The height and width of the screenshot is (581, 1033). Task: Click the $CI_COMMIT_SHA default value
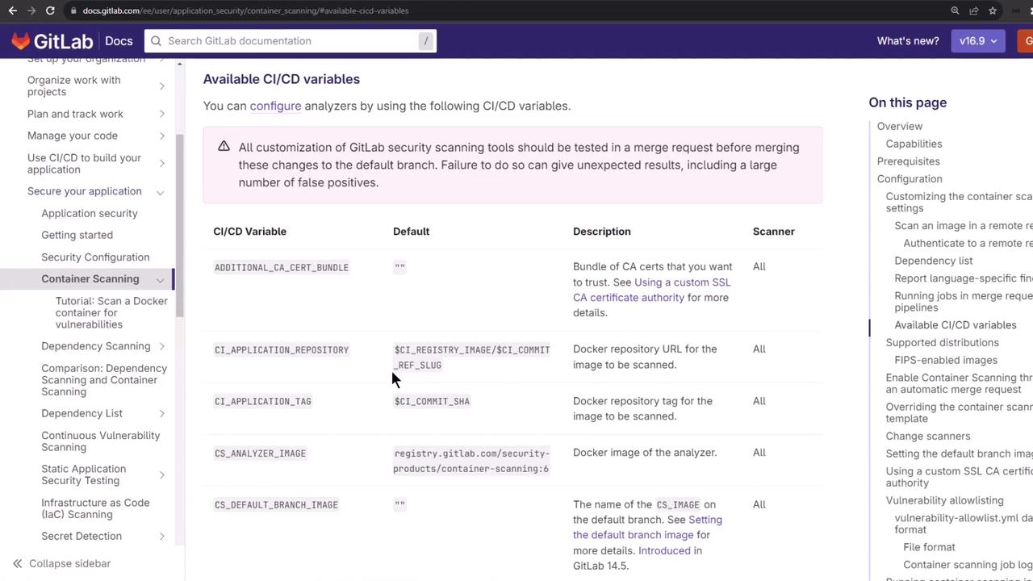coord(432,401)
